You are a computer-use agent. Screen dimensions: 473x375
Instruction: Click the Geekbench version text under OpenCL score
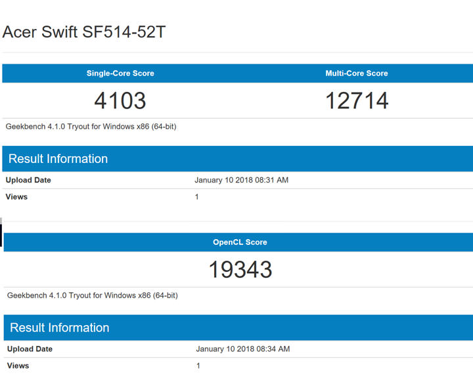point(92,296)
